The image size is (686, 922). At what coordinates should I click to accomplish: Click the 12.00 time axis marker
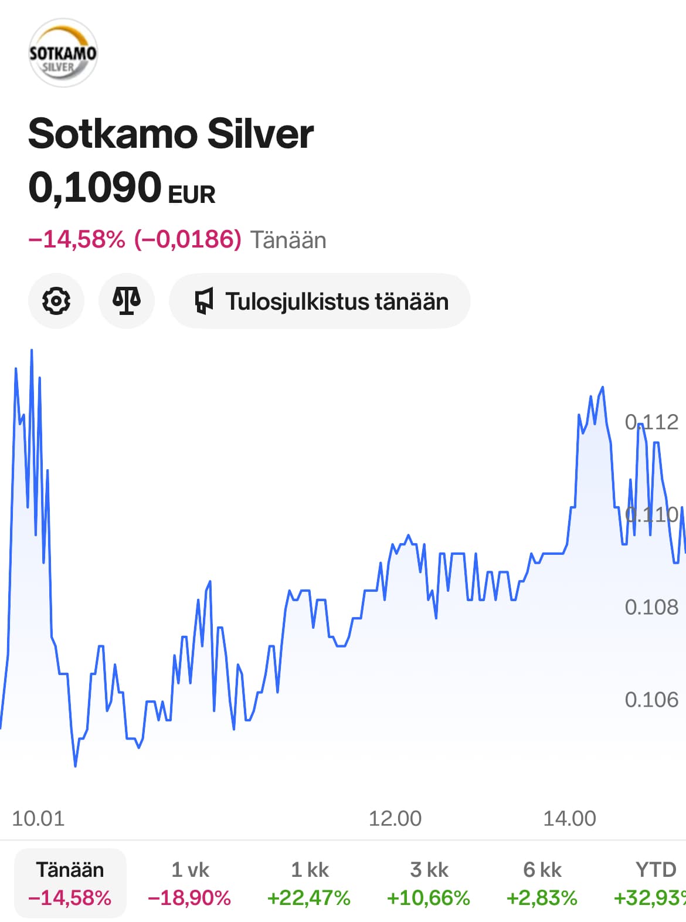click(x=395, y=818)
